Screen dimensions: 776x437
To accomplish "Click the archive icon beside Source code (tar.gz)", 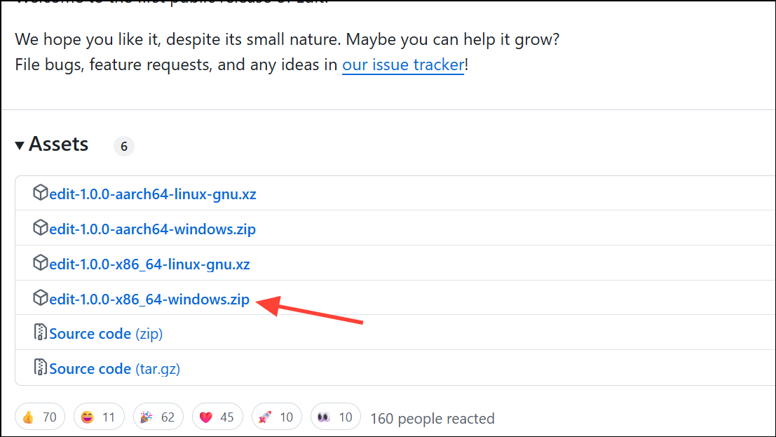I will pos(40,368).
